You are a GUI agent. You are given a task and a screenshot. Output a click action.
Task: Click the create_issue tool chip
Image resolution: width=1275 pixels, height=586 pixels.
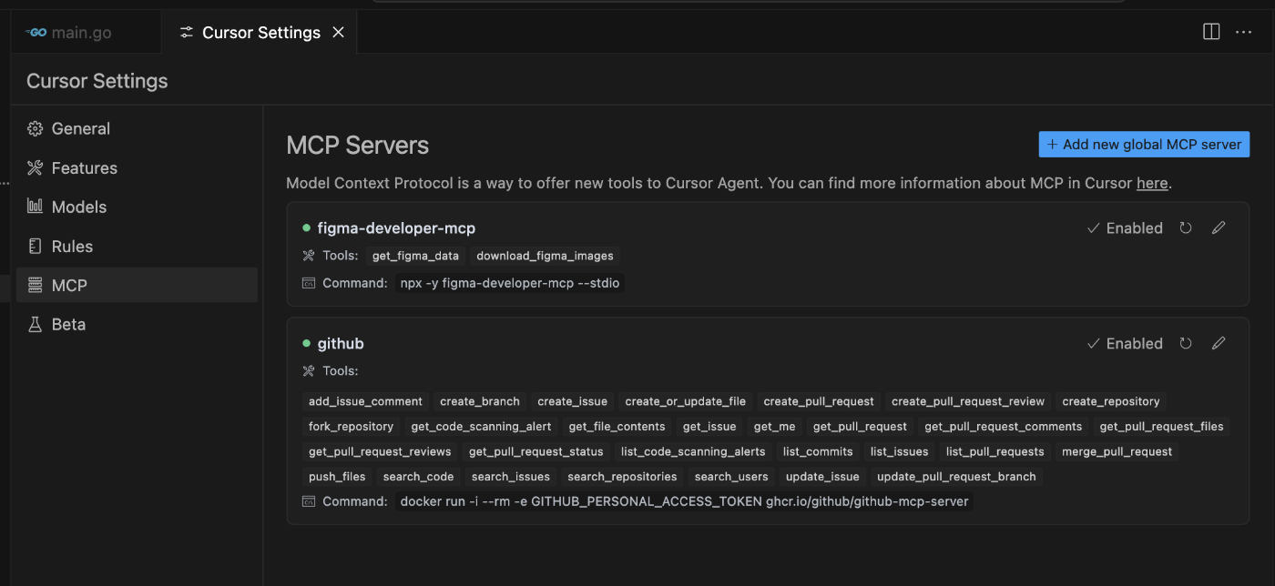[572, 401]
